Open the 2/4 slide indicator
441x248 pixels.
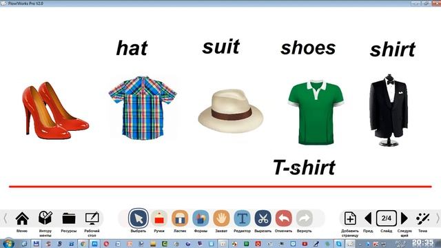point(387,218)
